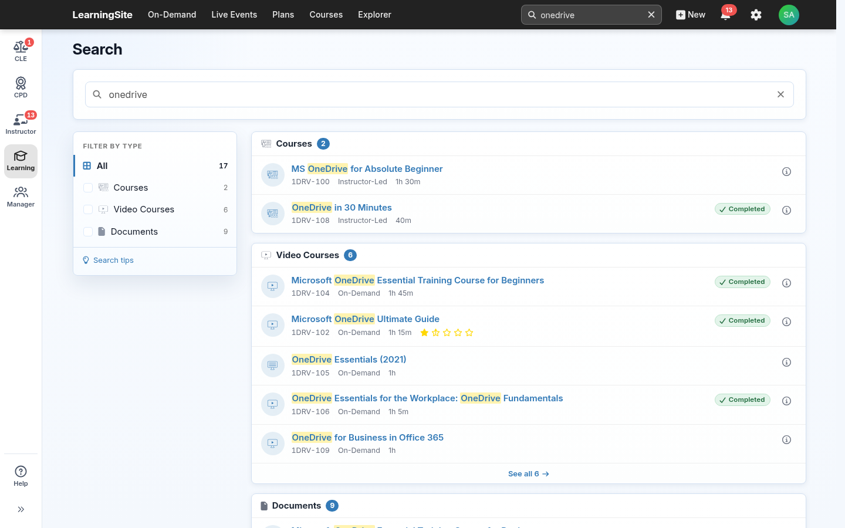Show info for OneDrive Essentials (2021)
Viewport: 845px width, 528px height.
pyautogui.click(x=786, y=363)
